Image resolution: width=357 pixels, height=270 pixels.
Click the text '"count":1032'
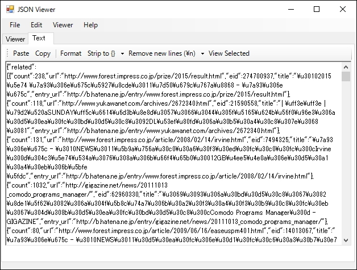pyautogui.click(x=29, y=185)
